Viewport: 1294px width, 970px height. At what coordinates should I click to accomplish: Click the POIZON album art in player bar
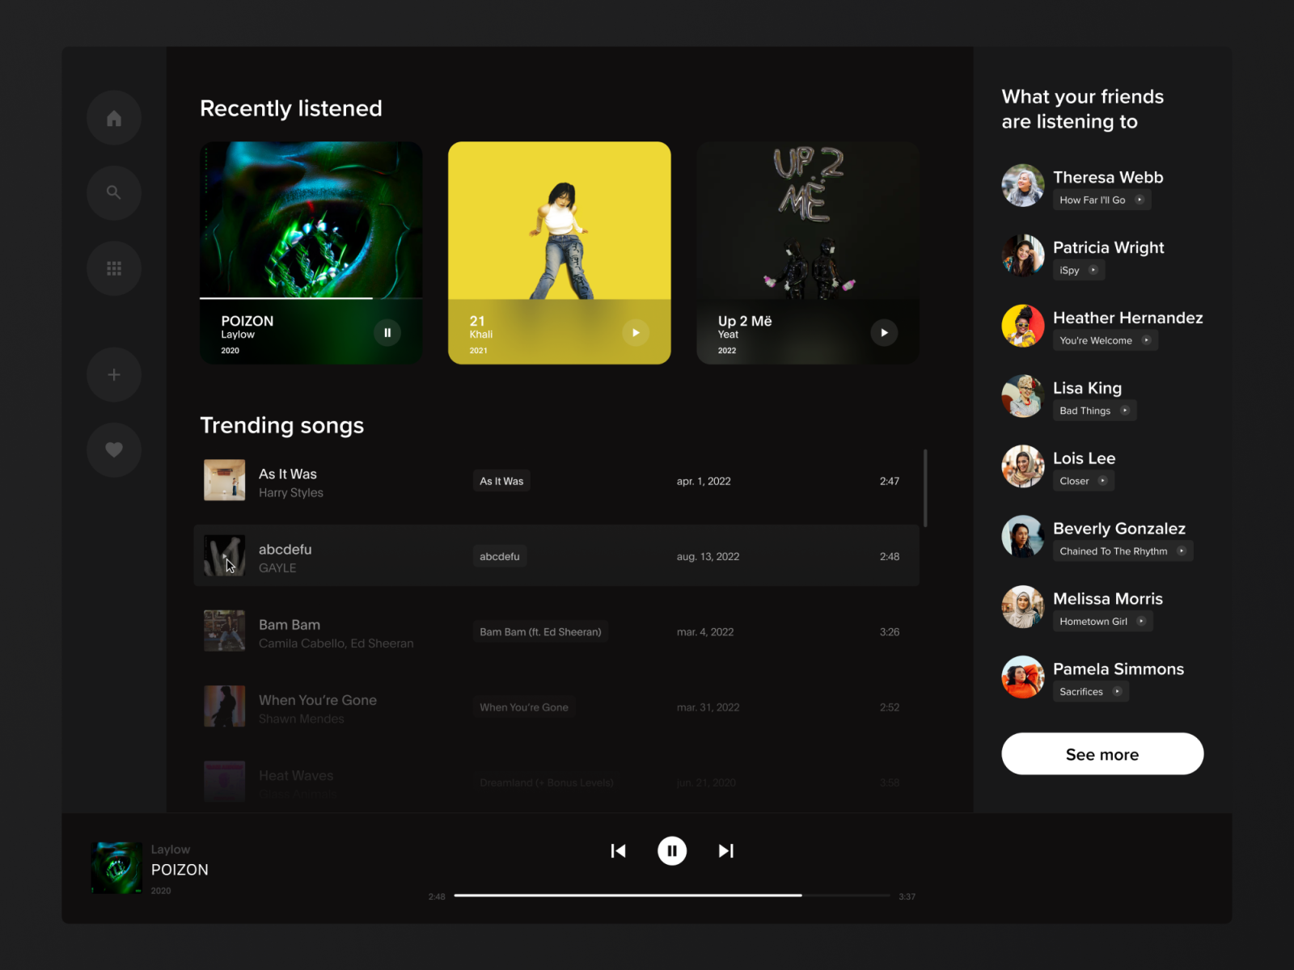[116, 867]
